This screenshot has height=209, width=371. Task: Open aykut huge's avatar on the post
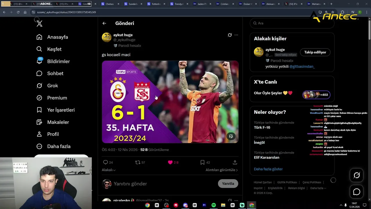[x=107, y=37]
